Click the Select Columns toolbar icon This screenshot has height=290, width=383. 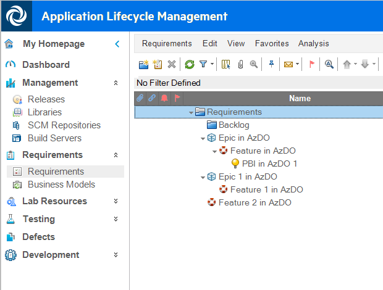point(226,64)
